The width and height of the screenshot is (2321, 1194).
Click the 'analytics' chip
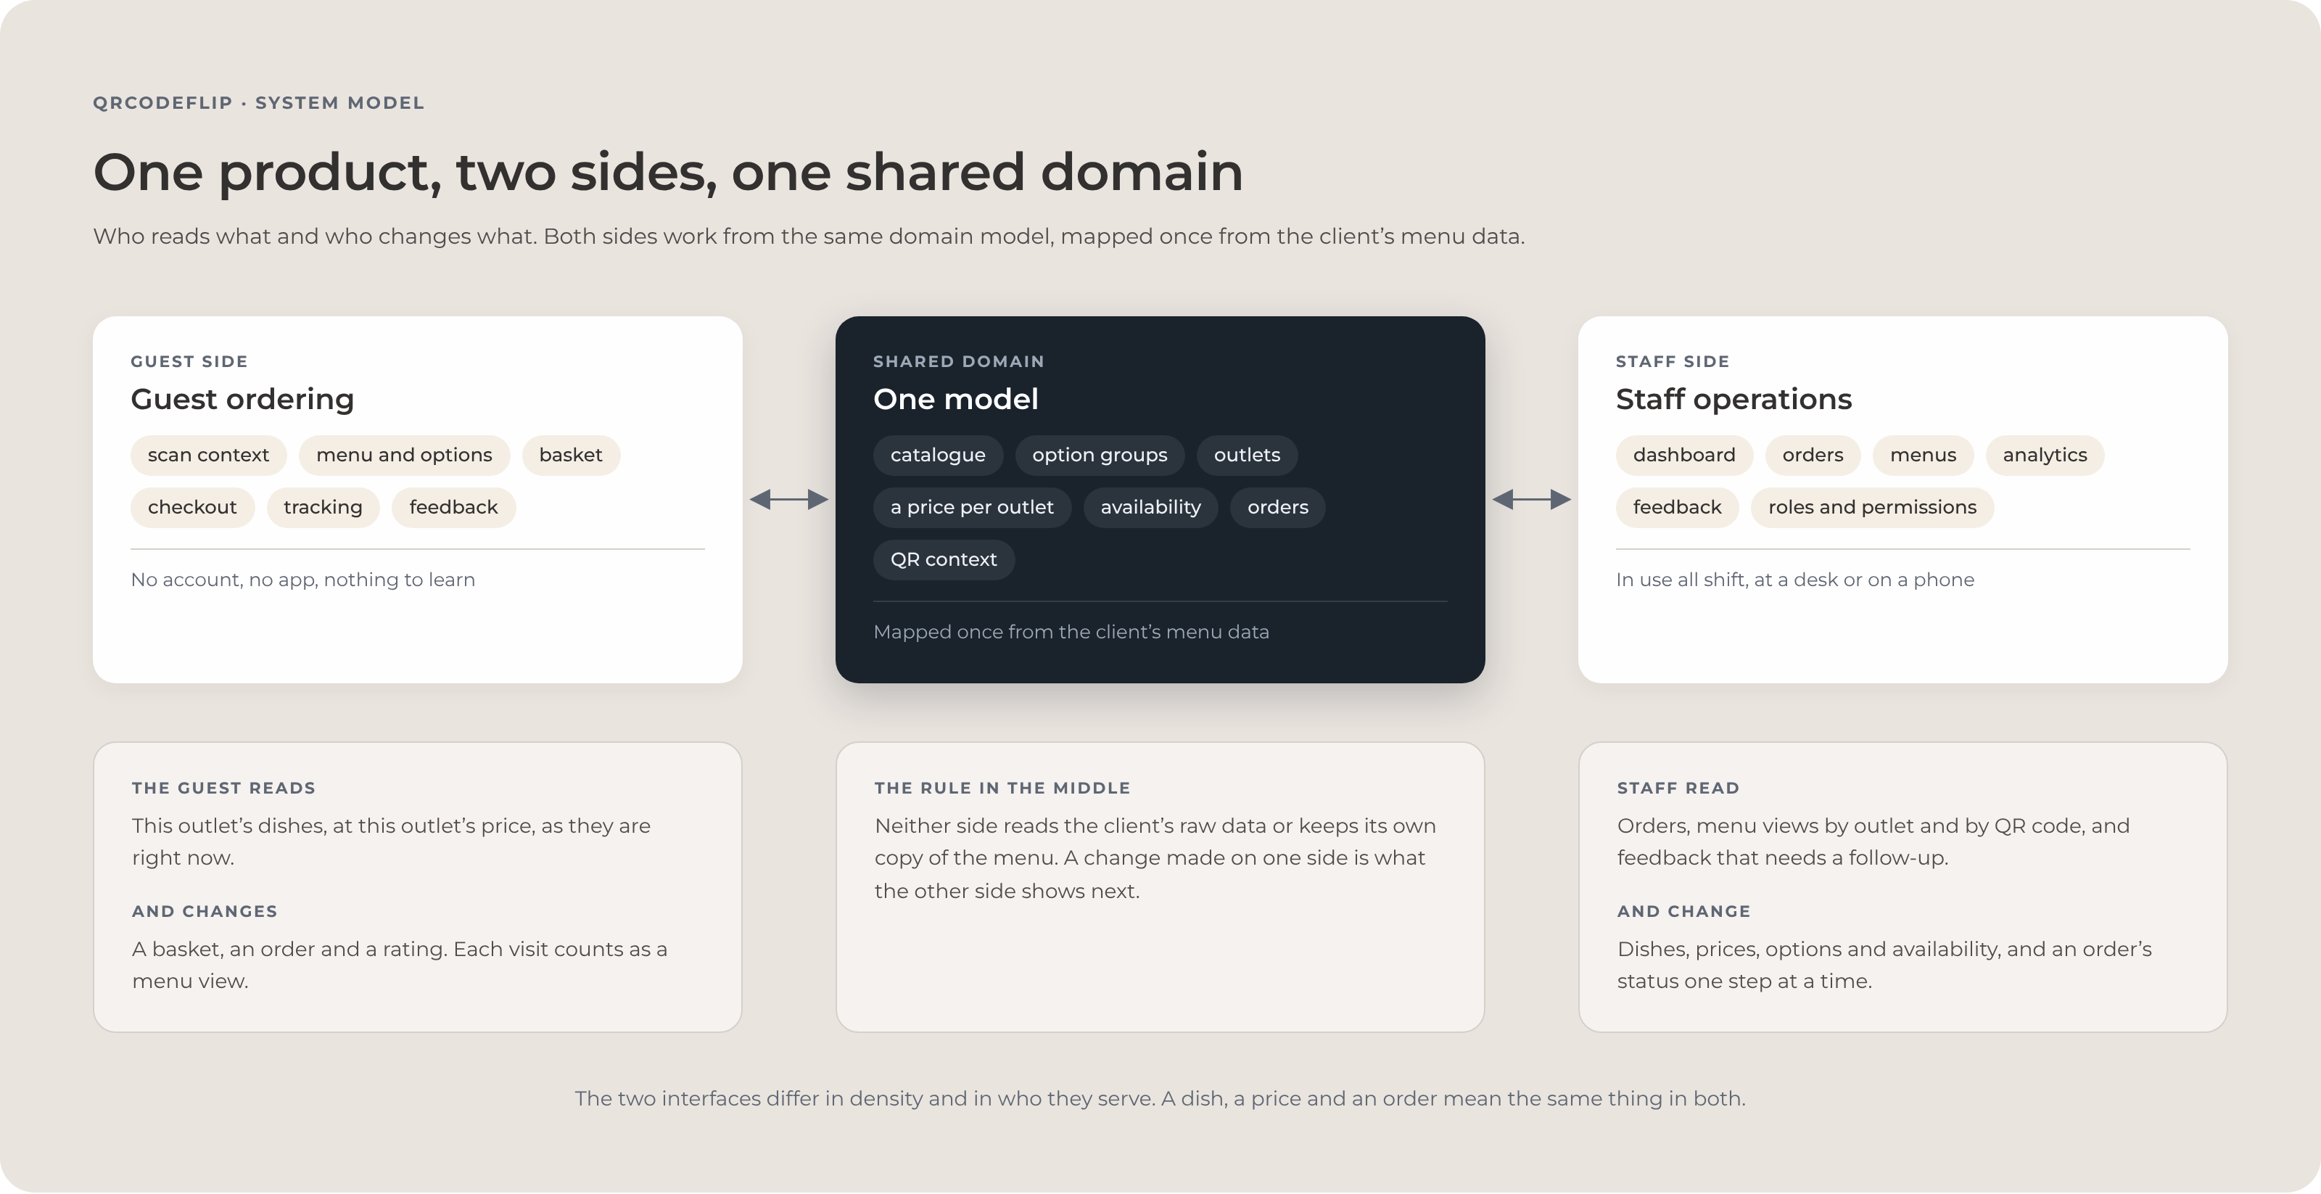tap(2045, 455)
